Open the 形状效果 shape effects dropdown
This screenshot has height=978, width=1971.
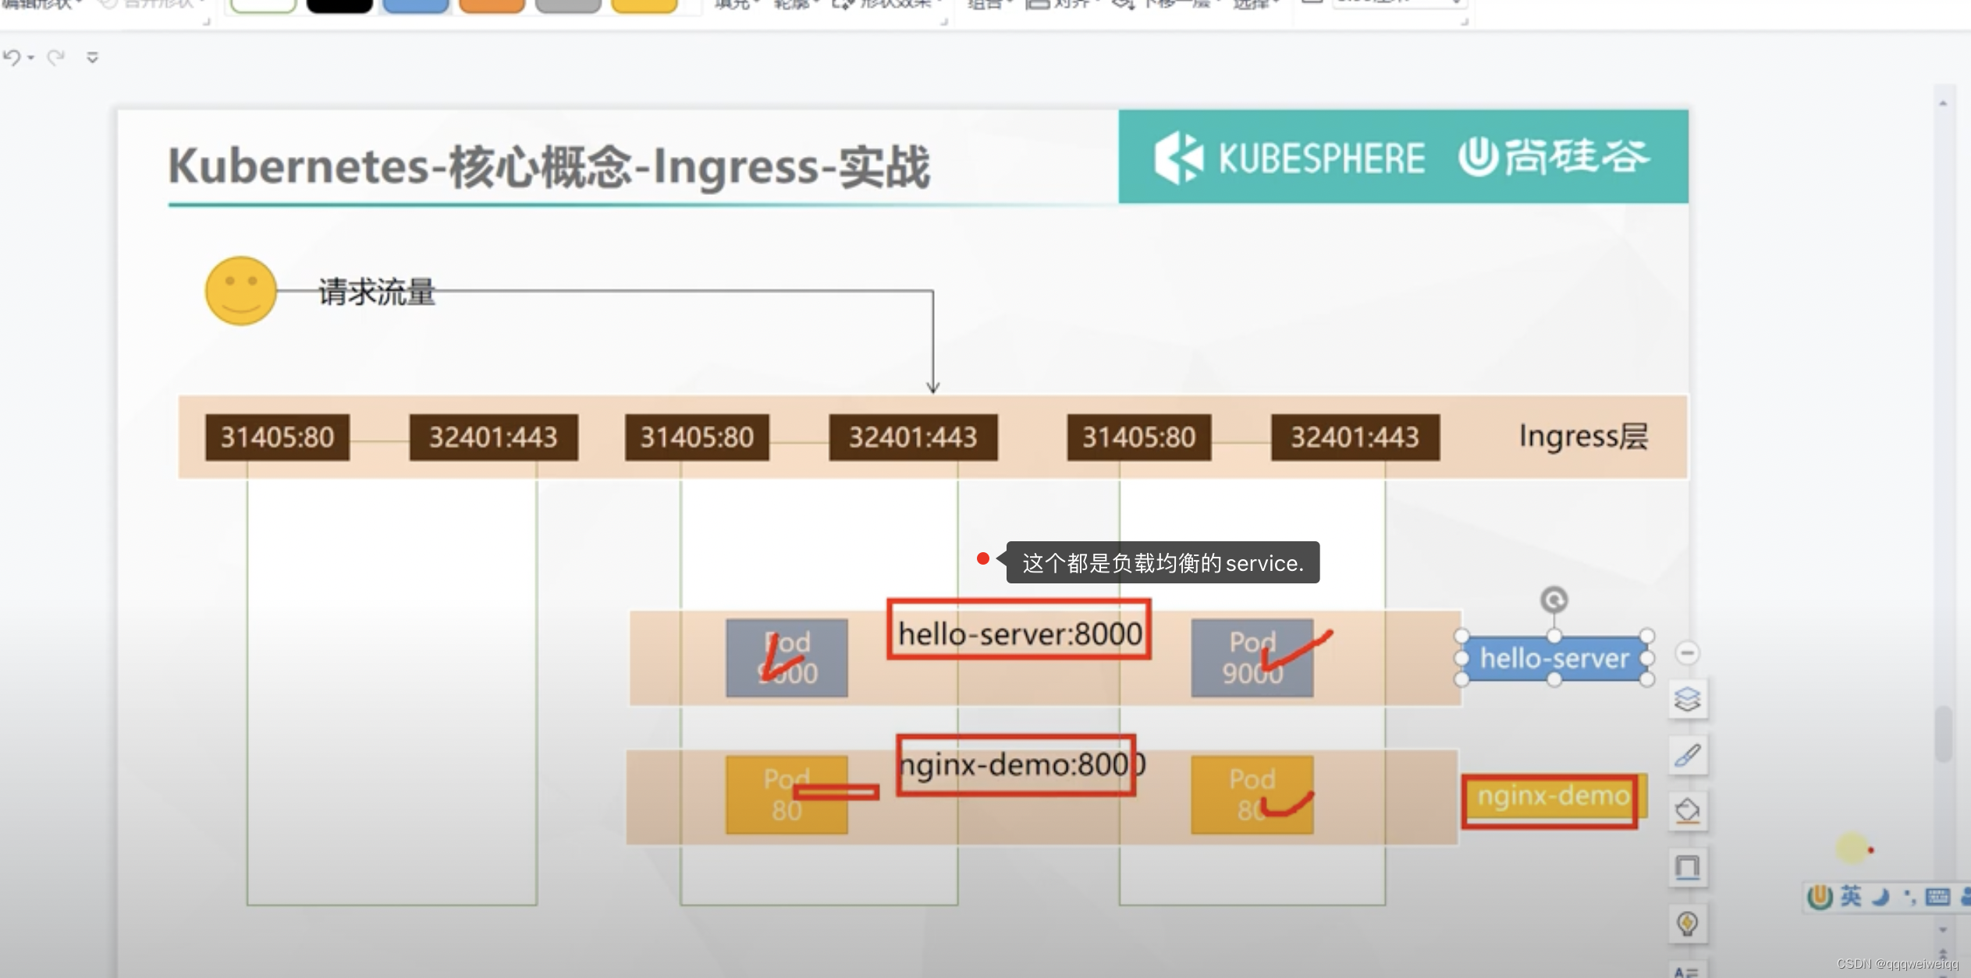click(889, 5)
